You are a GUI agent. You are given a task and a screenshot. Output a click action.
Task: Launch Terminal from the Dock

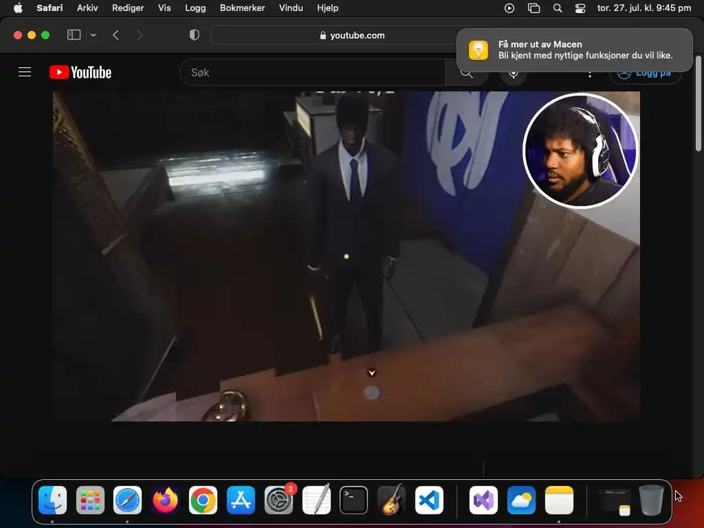click(354, 500)
